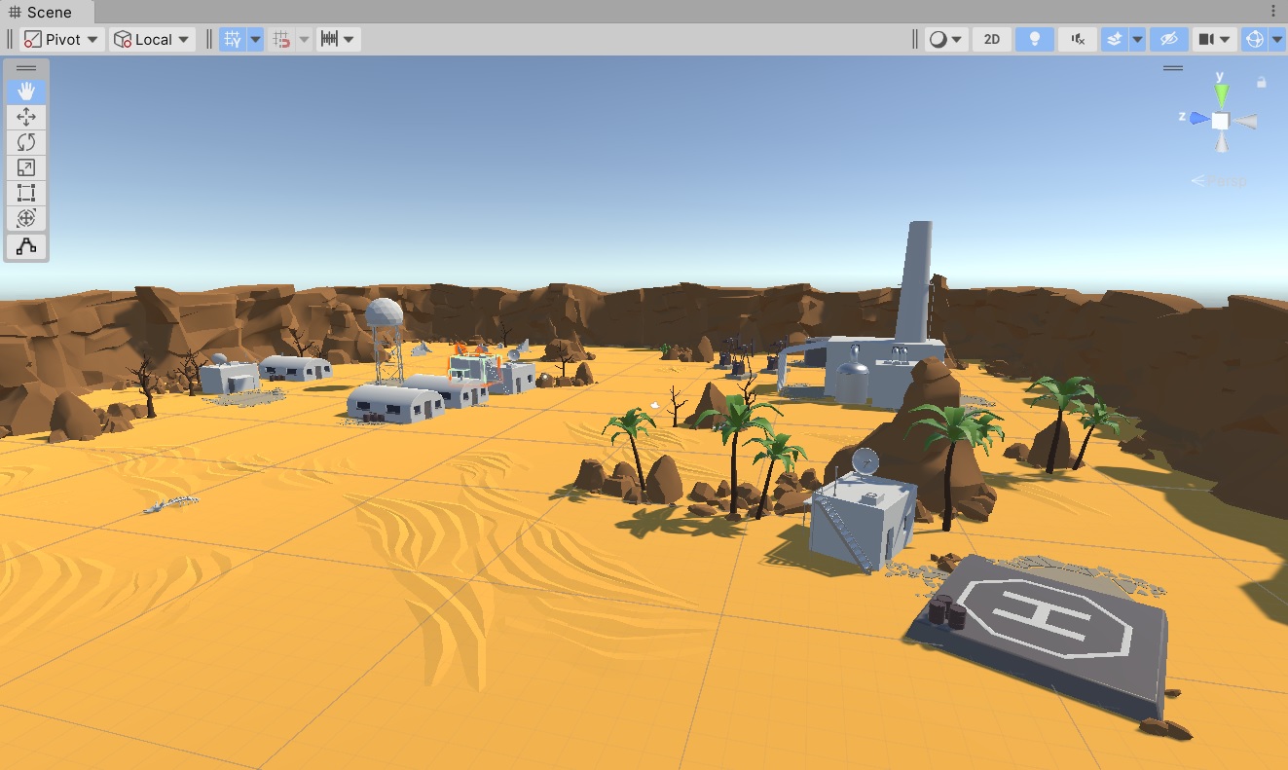Open the Pivot handle position dropdown
This screenshot has height=770, width=1288.
point(62,39)
